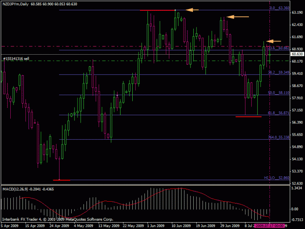Click the 10 Jun 2009 date label
The image size is (305, 229).
181,226
